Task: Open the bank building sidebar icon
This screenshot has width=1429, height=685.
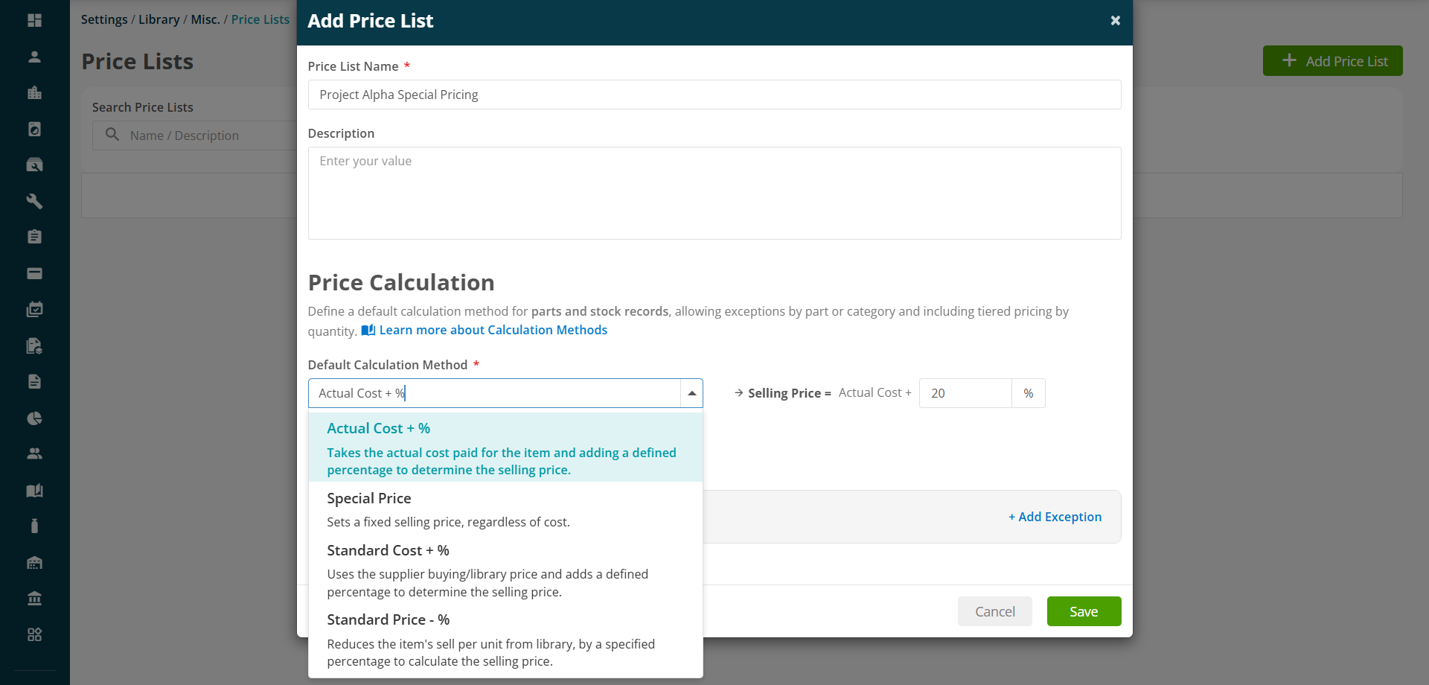Action: click(34, 598)
